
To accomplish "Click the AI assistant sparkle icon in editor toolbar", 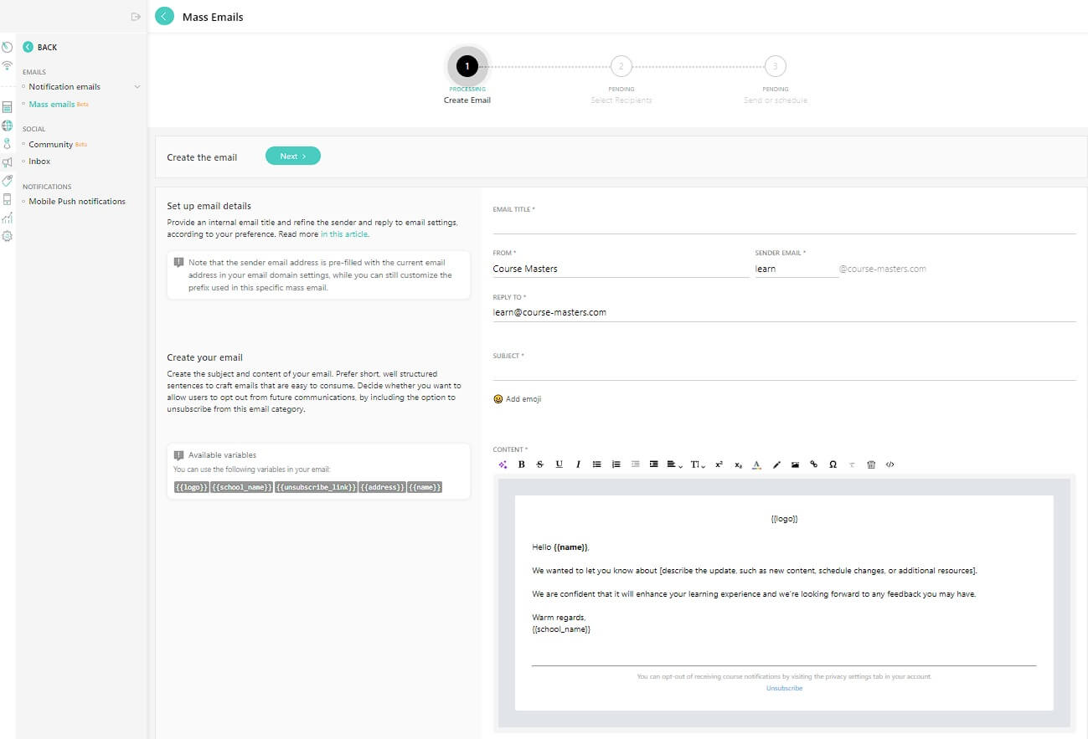I will point(503,464).
